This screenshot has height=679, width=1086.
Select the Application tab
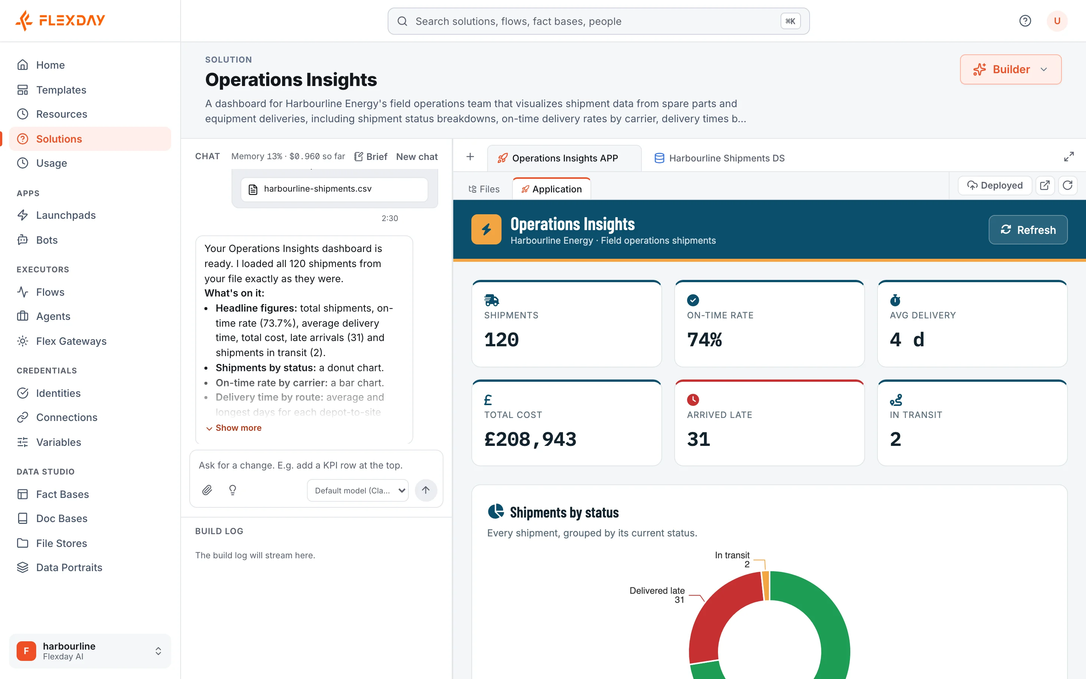[552, 189]
